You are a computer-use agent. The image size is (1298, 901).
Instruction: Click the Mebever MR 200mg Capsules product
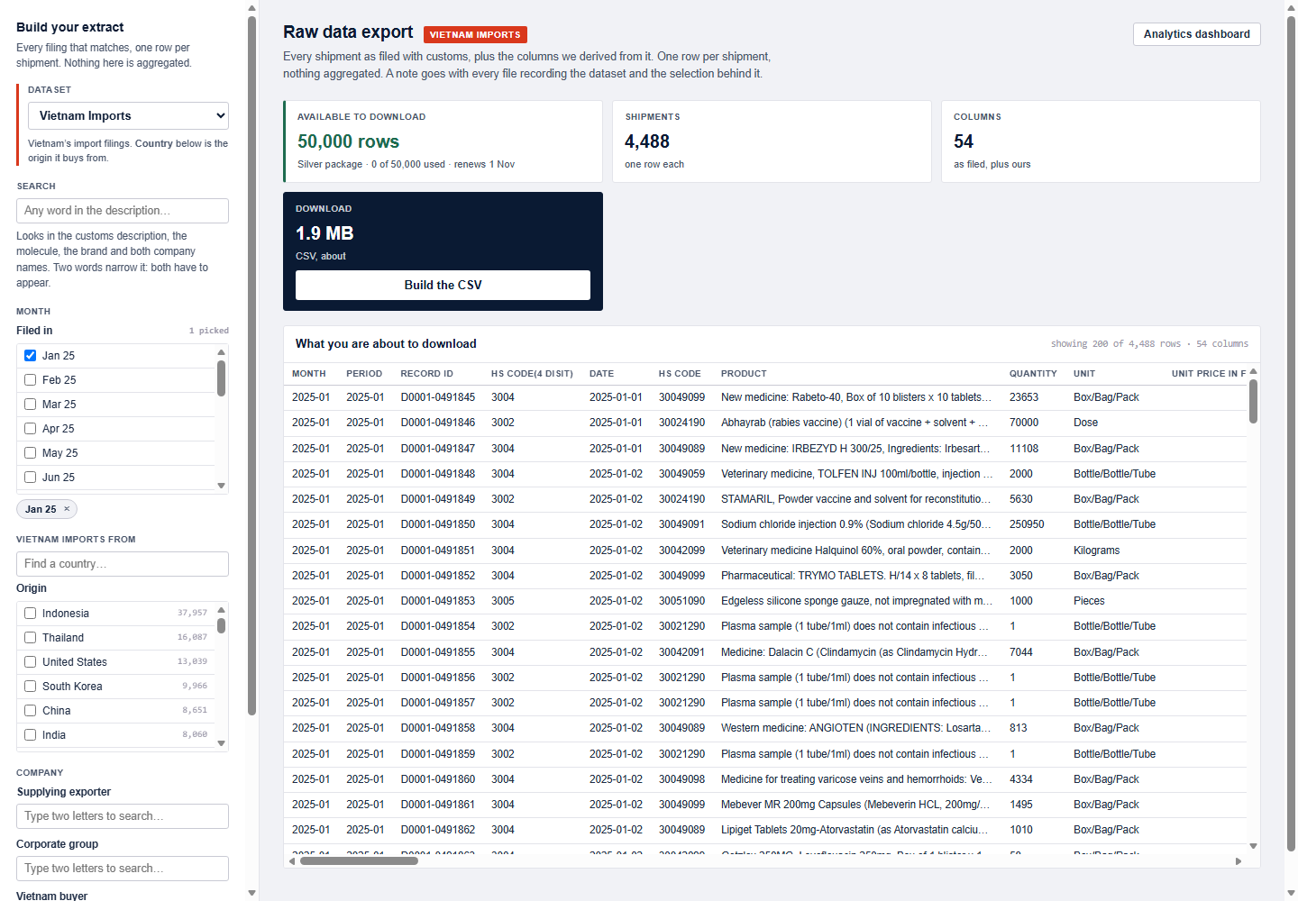click(x=855, y=805)
